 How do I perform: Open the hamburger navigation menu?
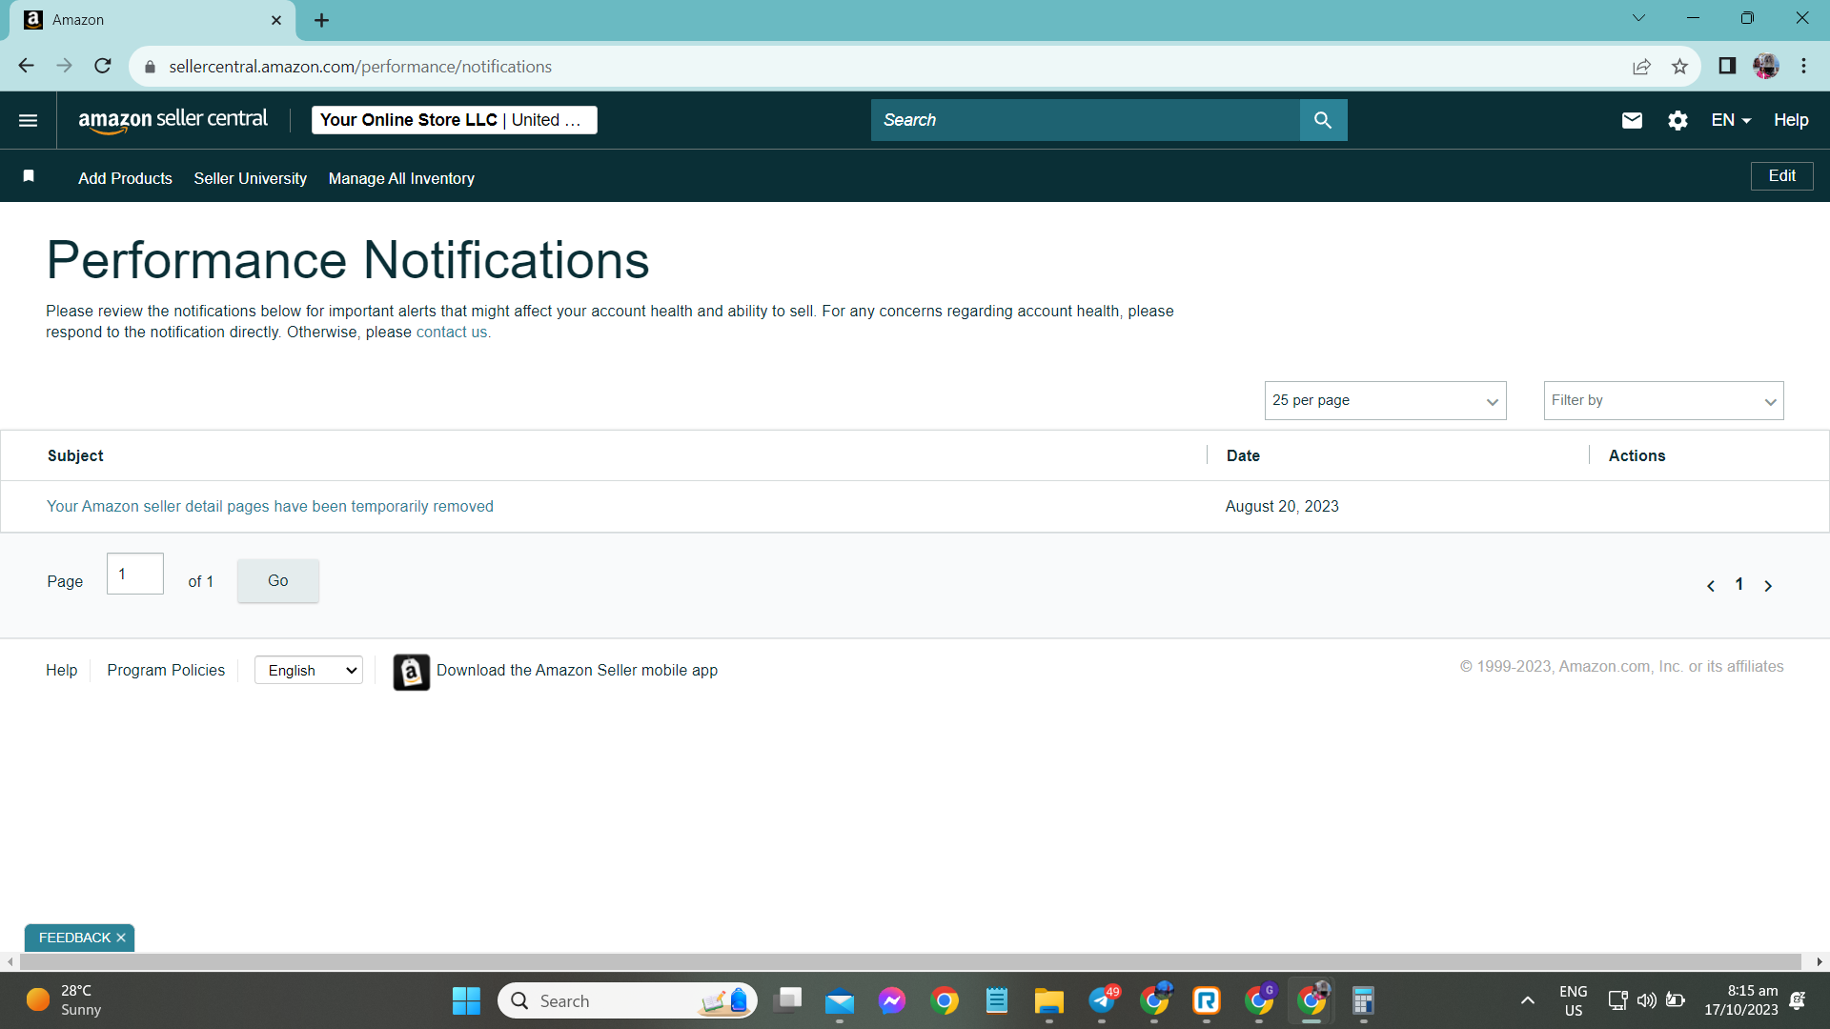(x=28, y=120)
